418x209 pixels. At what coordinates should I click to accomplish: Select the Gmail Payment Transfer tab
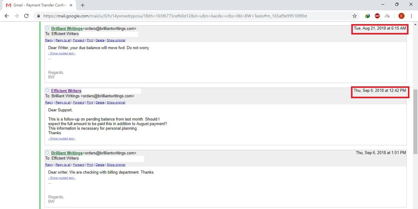coord(40,5)
